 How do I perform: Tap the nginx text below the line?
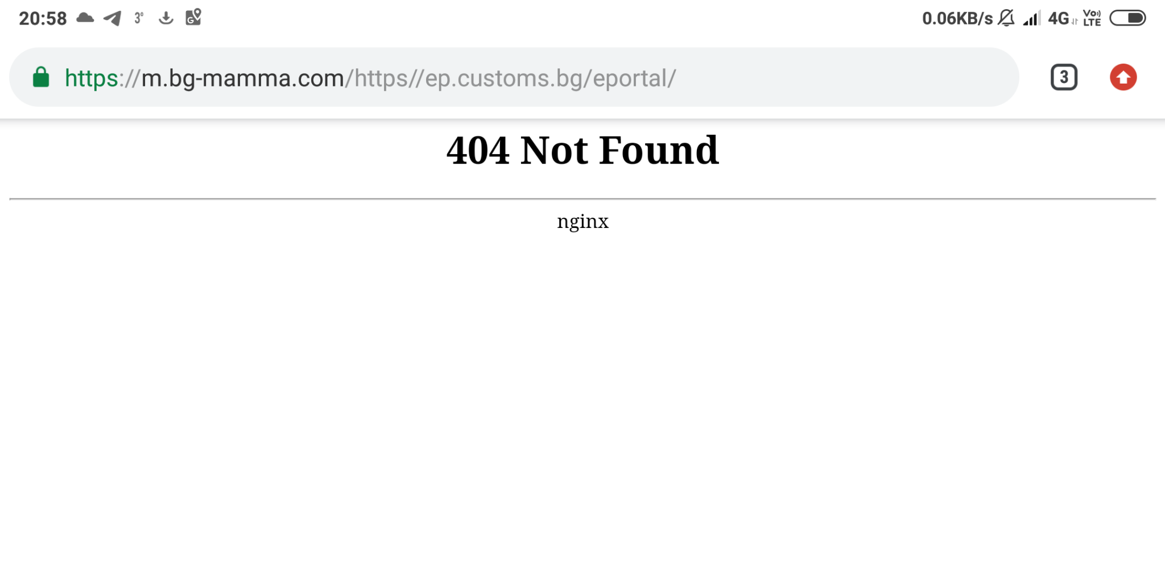coord(582,222)
